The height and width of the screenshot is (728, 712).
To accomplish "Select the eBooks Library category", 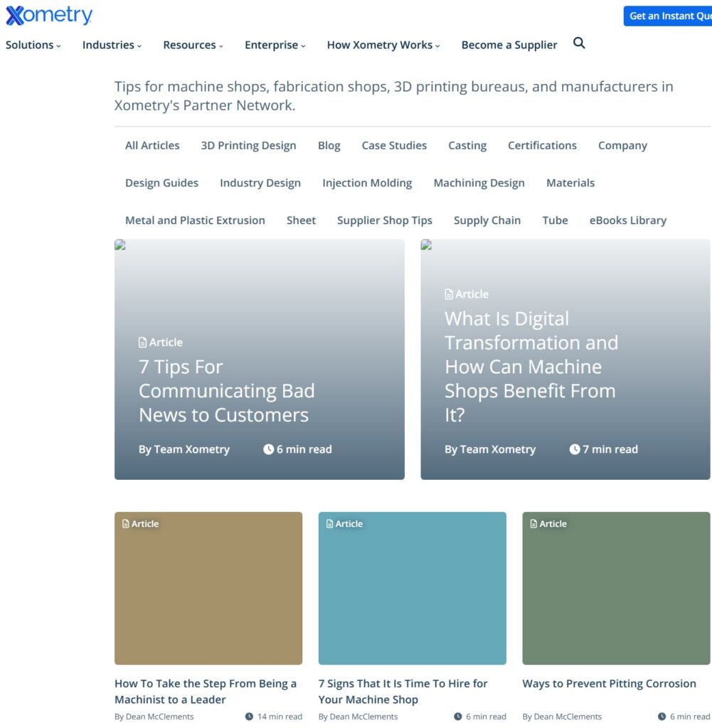I will [x=628, y=220].
